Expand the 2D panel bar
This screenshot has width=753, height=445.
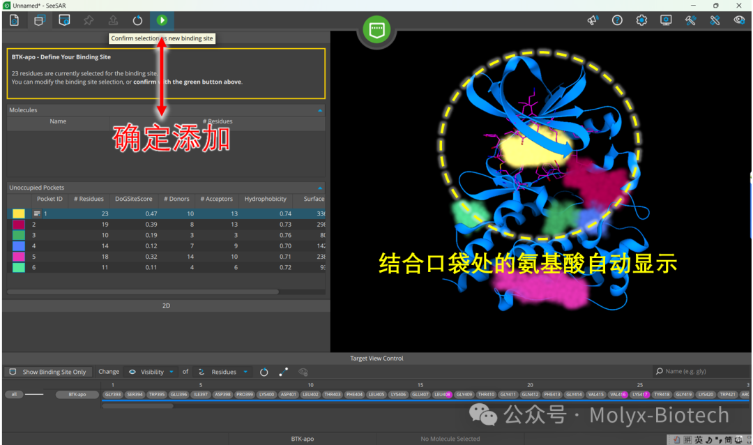click(x=166, y=306)
